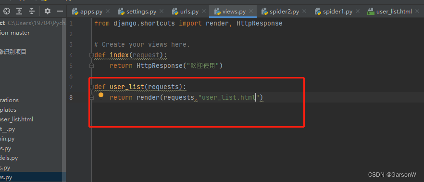Open the Project panel settings gear
Image resolution: width=424 pixels, height=182 pixels.
47,11
